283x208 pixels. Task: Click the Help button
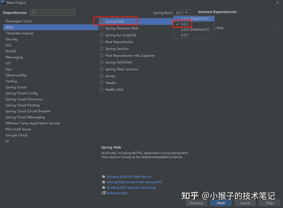269,203
